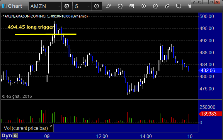Image resolution: width=223 pixels, height=140 pixels.
Task: Close the Vol study panel with x
Action: tap(51, 126)
